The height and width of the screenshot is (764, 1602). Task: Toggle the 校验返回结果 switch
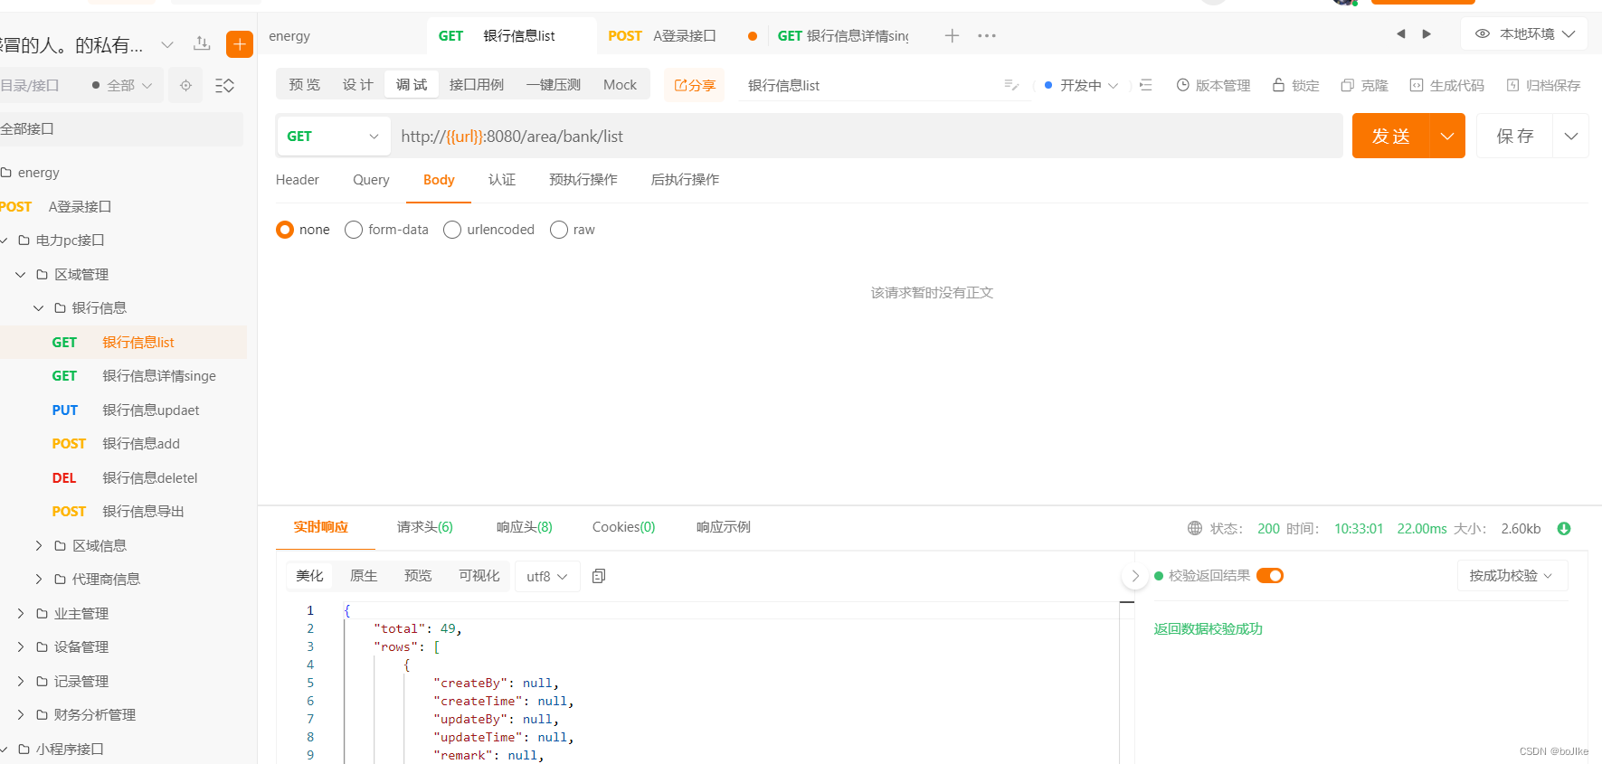click(x=1270, y=576)
